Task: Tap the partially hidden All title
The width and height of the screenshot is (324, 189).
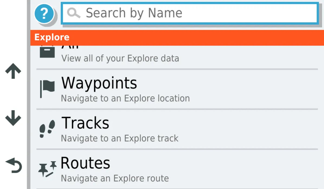Action: pos(70,47)
